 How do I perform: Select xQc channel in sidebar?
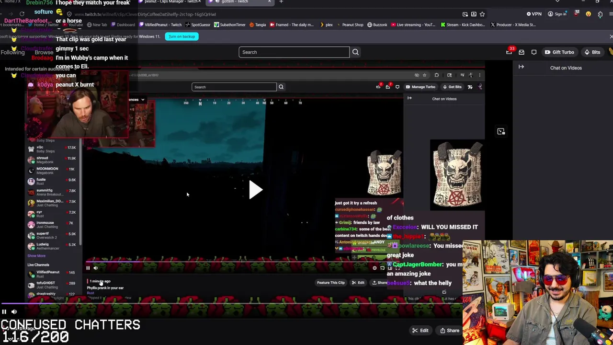click(x=52, y=149)
